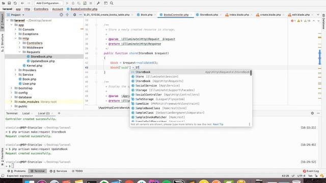Select Book.php in project tree

(x=30, y=79)
